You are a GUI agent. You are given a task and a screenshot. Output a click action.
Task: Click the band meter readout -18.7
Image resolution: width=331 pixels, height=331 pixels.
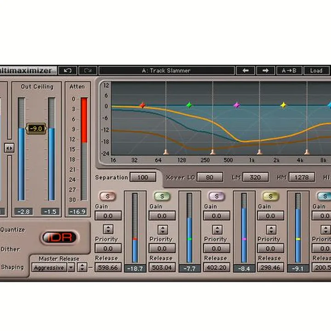tap(135, 268)
